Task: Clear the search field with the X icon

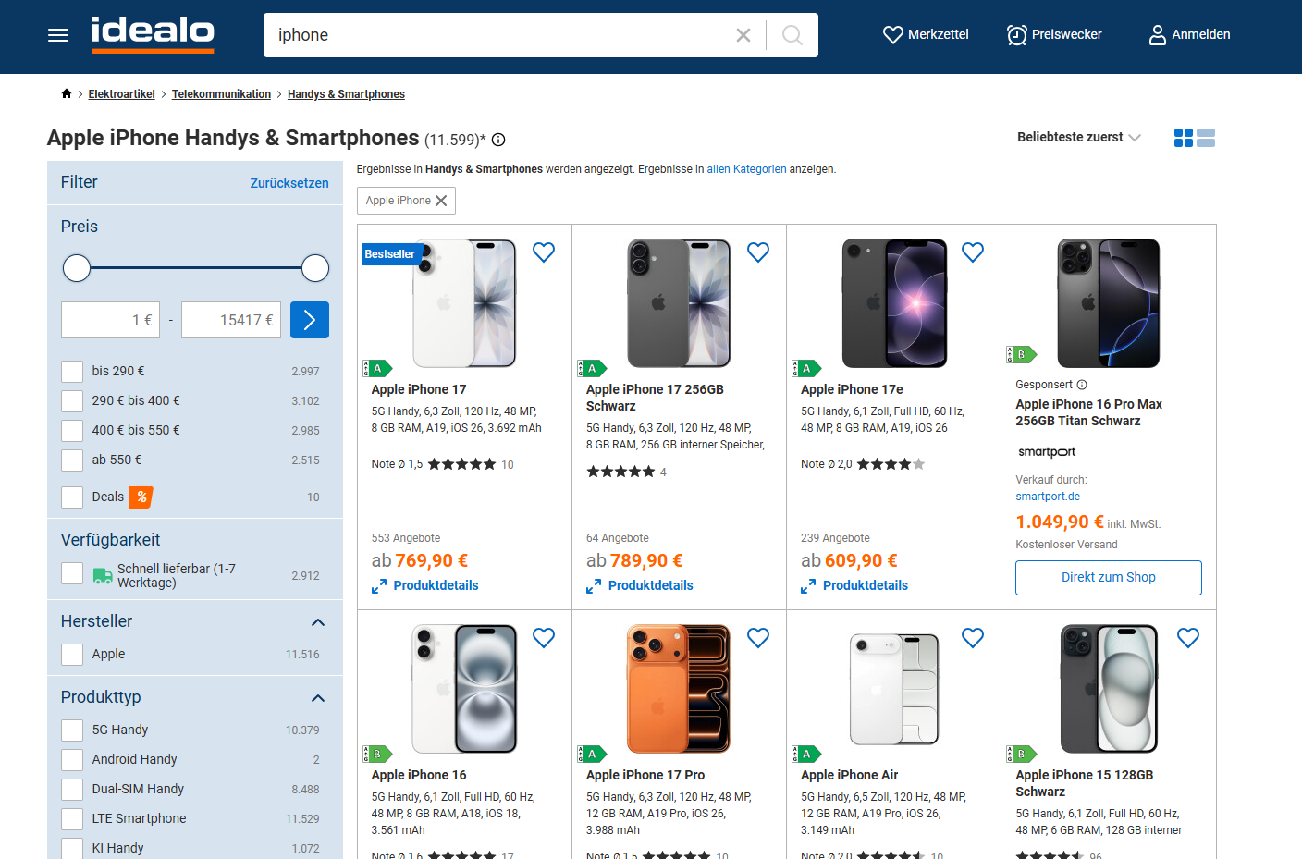Action: tap(743, 35)
